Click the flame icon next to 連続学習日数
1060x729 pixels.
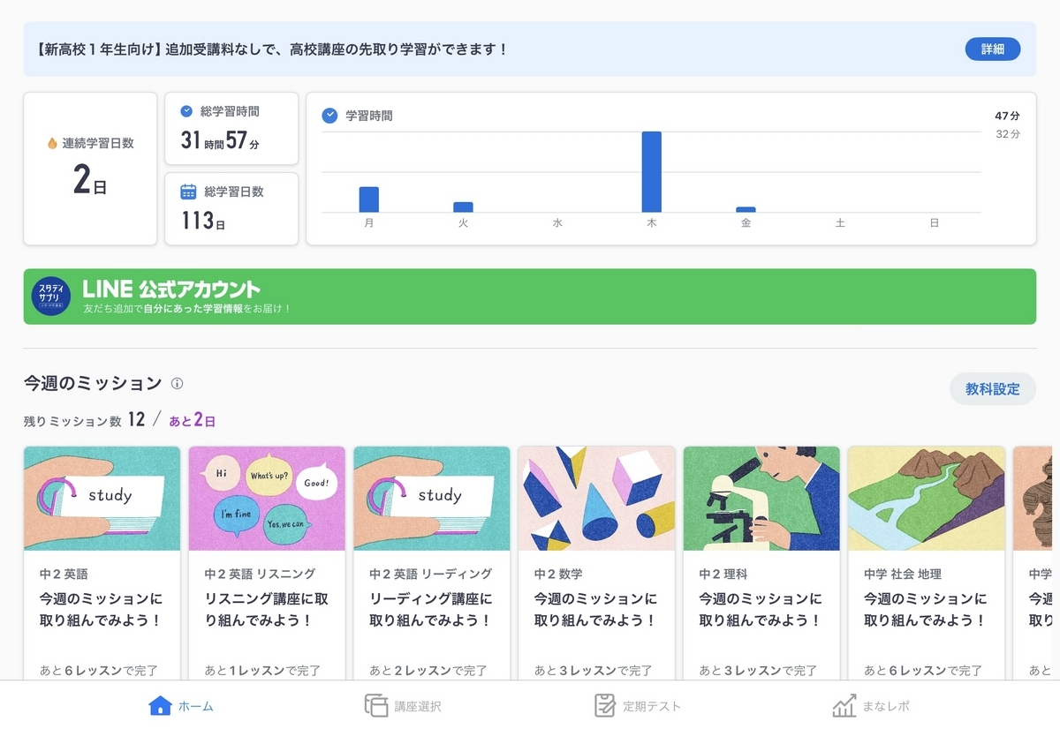52,143
